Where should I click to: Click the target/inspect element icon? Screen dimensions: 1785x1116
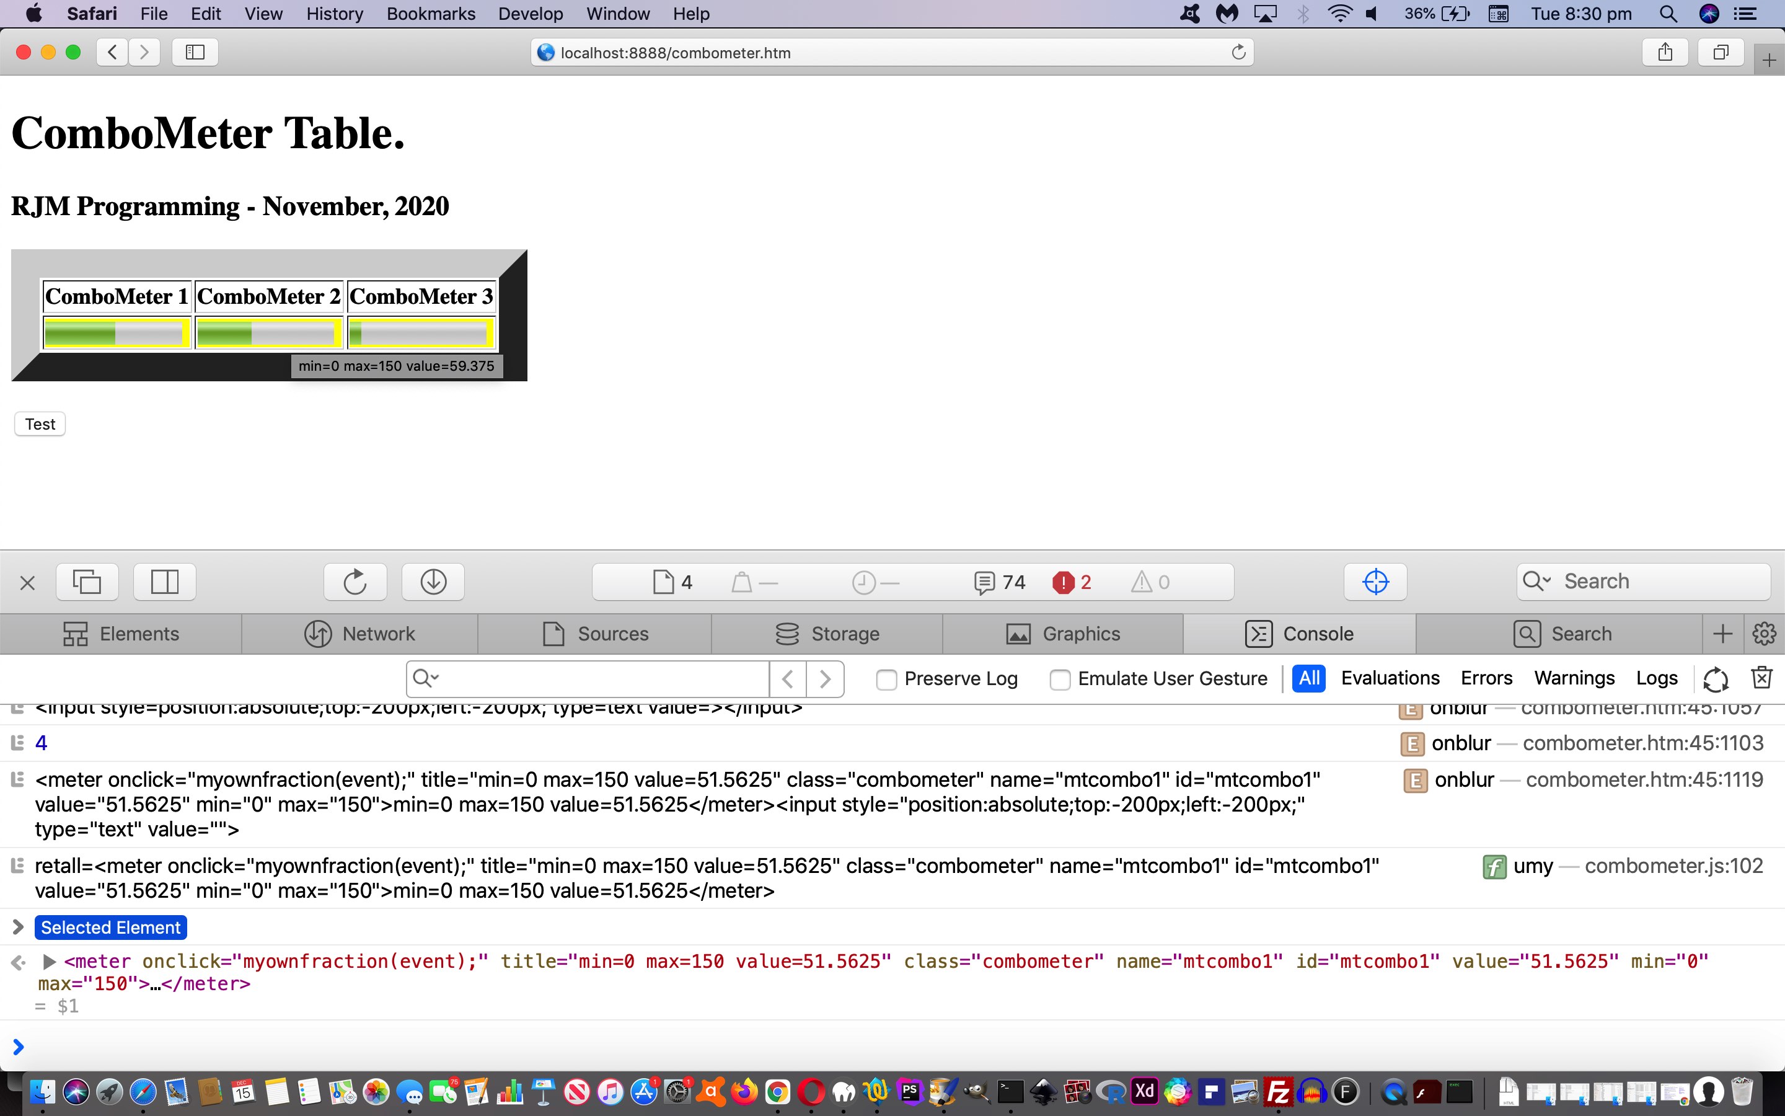pyautogui.click(x=1378, y=581)
